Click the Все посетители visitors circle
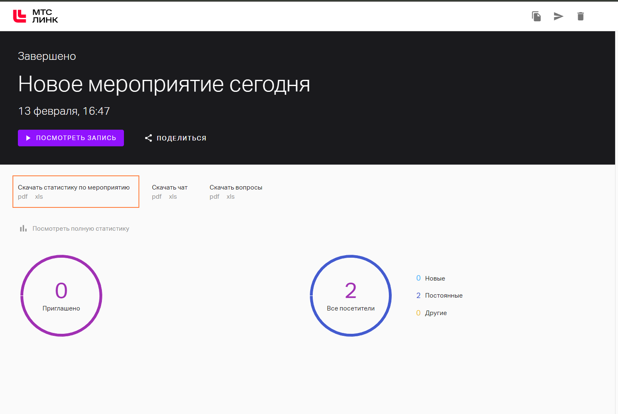The width and height of the screenshot is (618, 414). [351, 296]
